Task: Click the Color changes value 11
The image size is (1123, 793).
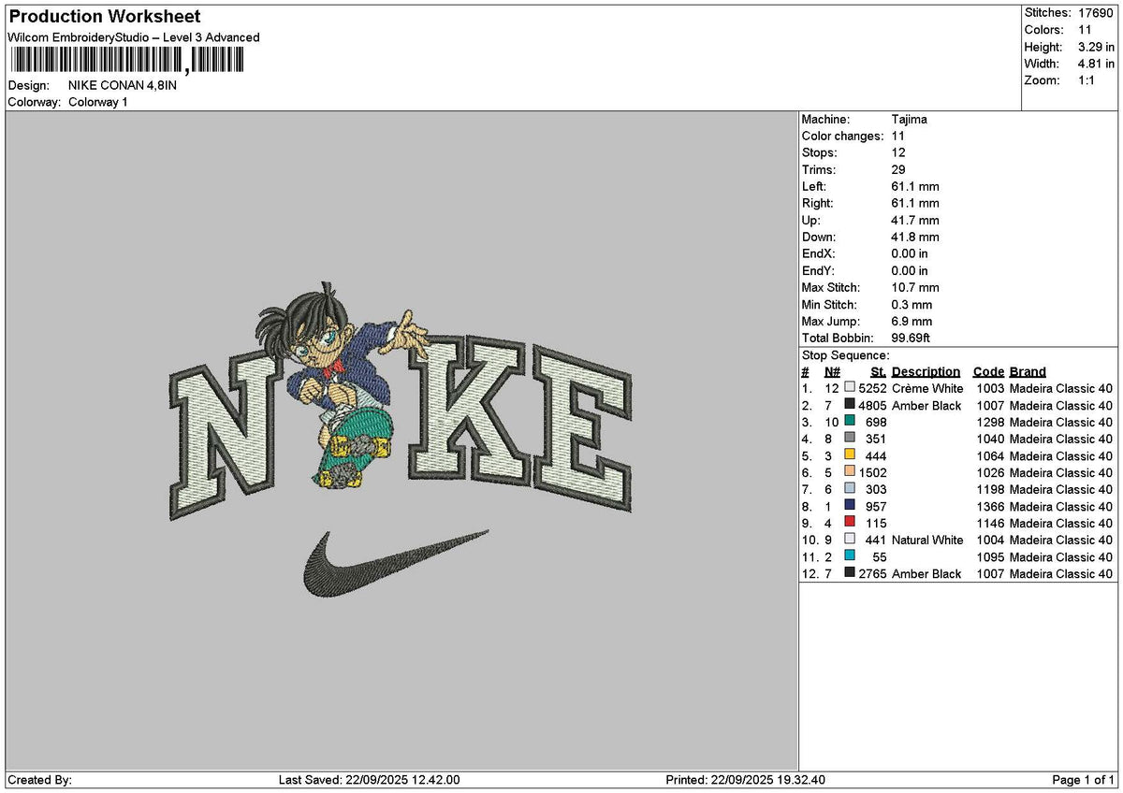Action: click(898, 137)
